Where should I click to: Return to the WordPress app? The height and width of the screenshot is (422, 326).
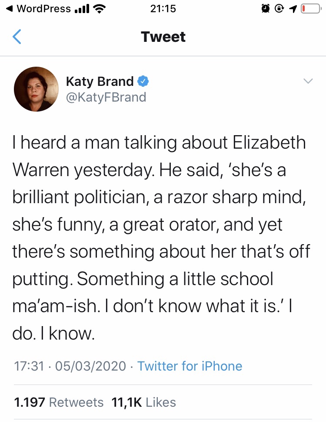pos(38,9)
